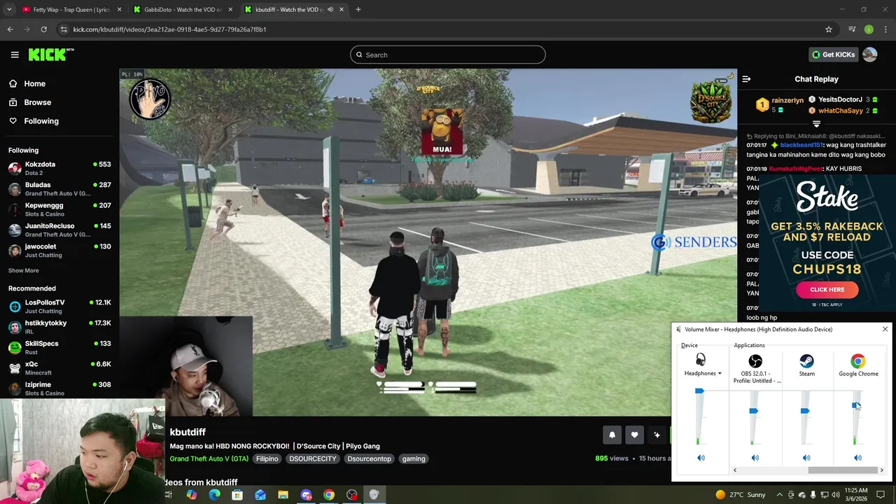896x504 pixels.
Task: Expand Show More followed channels
Action: coord(23,270)
